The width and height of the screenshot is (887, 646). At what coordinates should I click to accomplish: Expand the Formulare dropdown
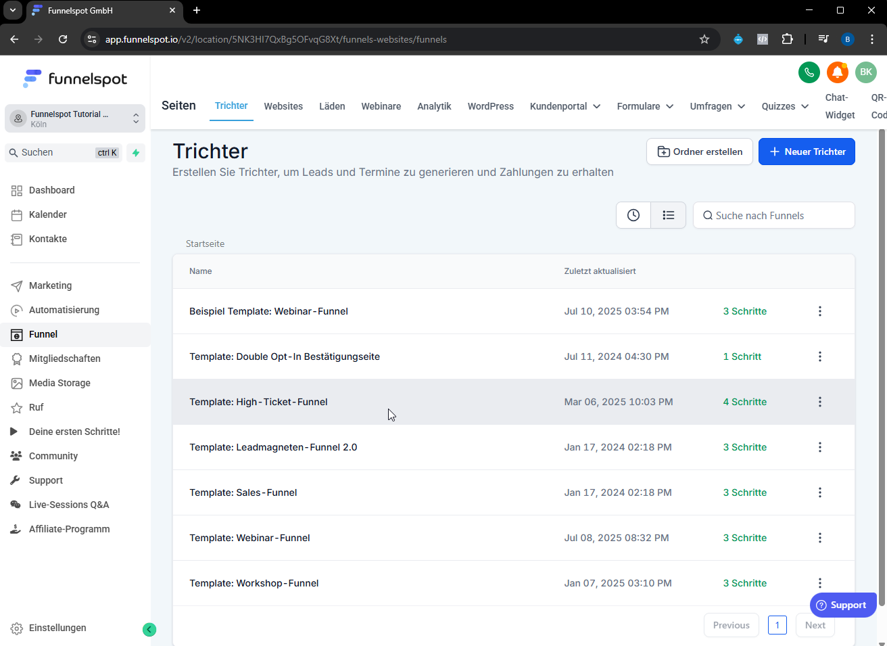645,106
